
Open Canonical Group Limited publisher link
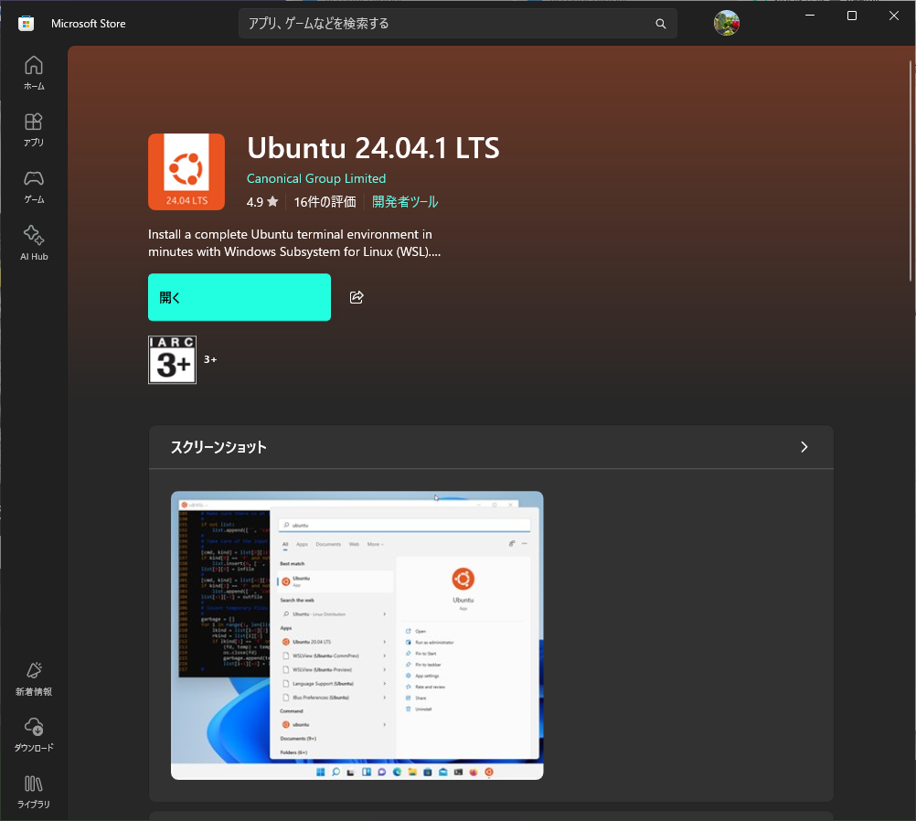click(x=316, y=178)
